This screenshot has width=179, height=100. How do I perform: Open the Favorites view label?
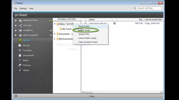pos(27,50)
